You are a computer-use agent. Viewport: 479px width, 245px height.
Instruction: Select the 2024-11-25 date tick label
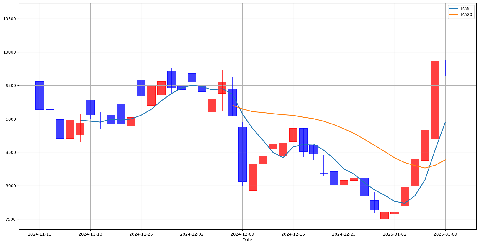[x=141, y=234]
